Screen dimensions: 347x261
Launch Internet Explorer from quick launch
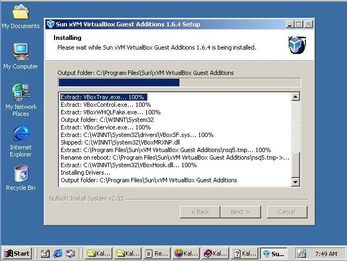point(58,253)
